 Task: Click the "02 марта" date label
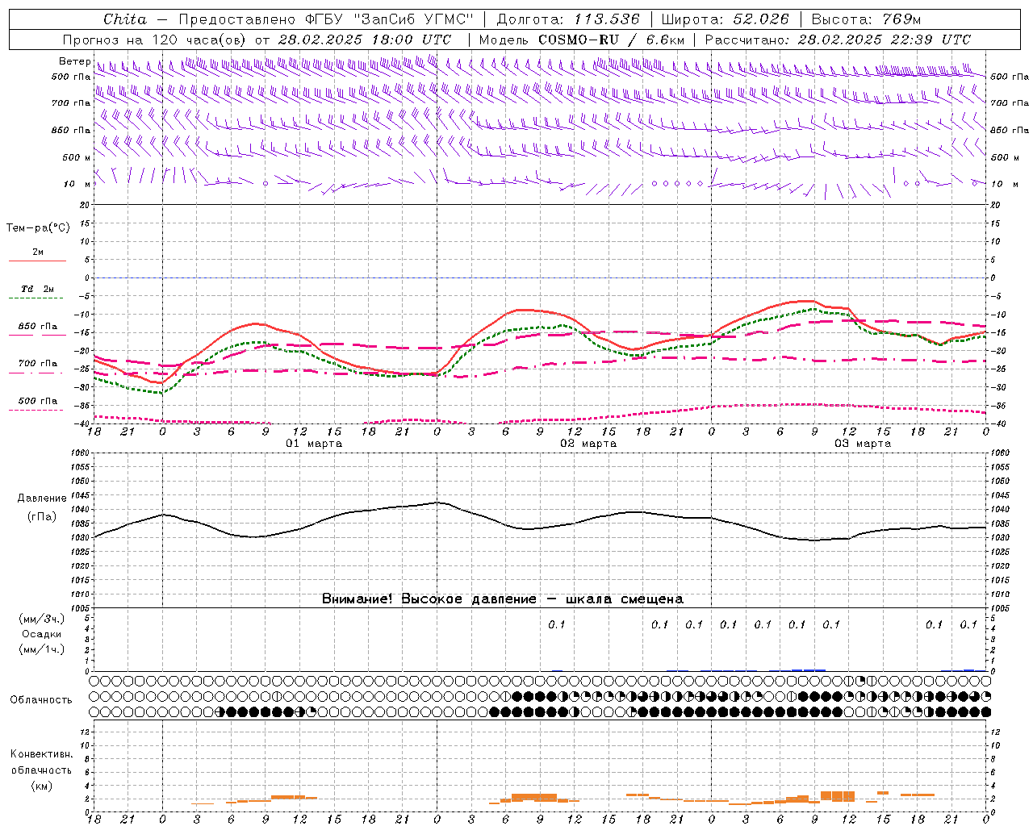tap(588, 444)
